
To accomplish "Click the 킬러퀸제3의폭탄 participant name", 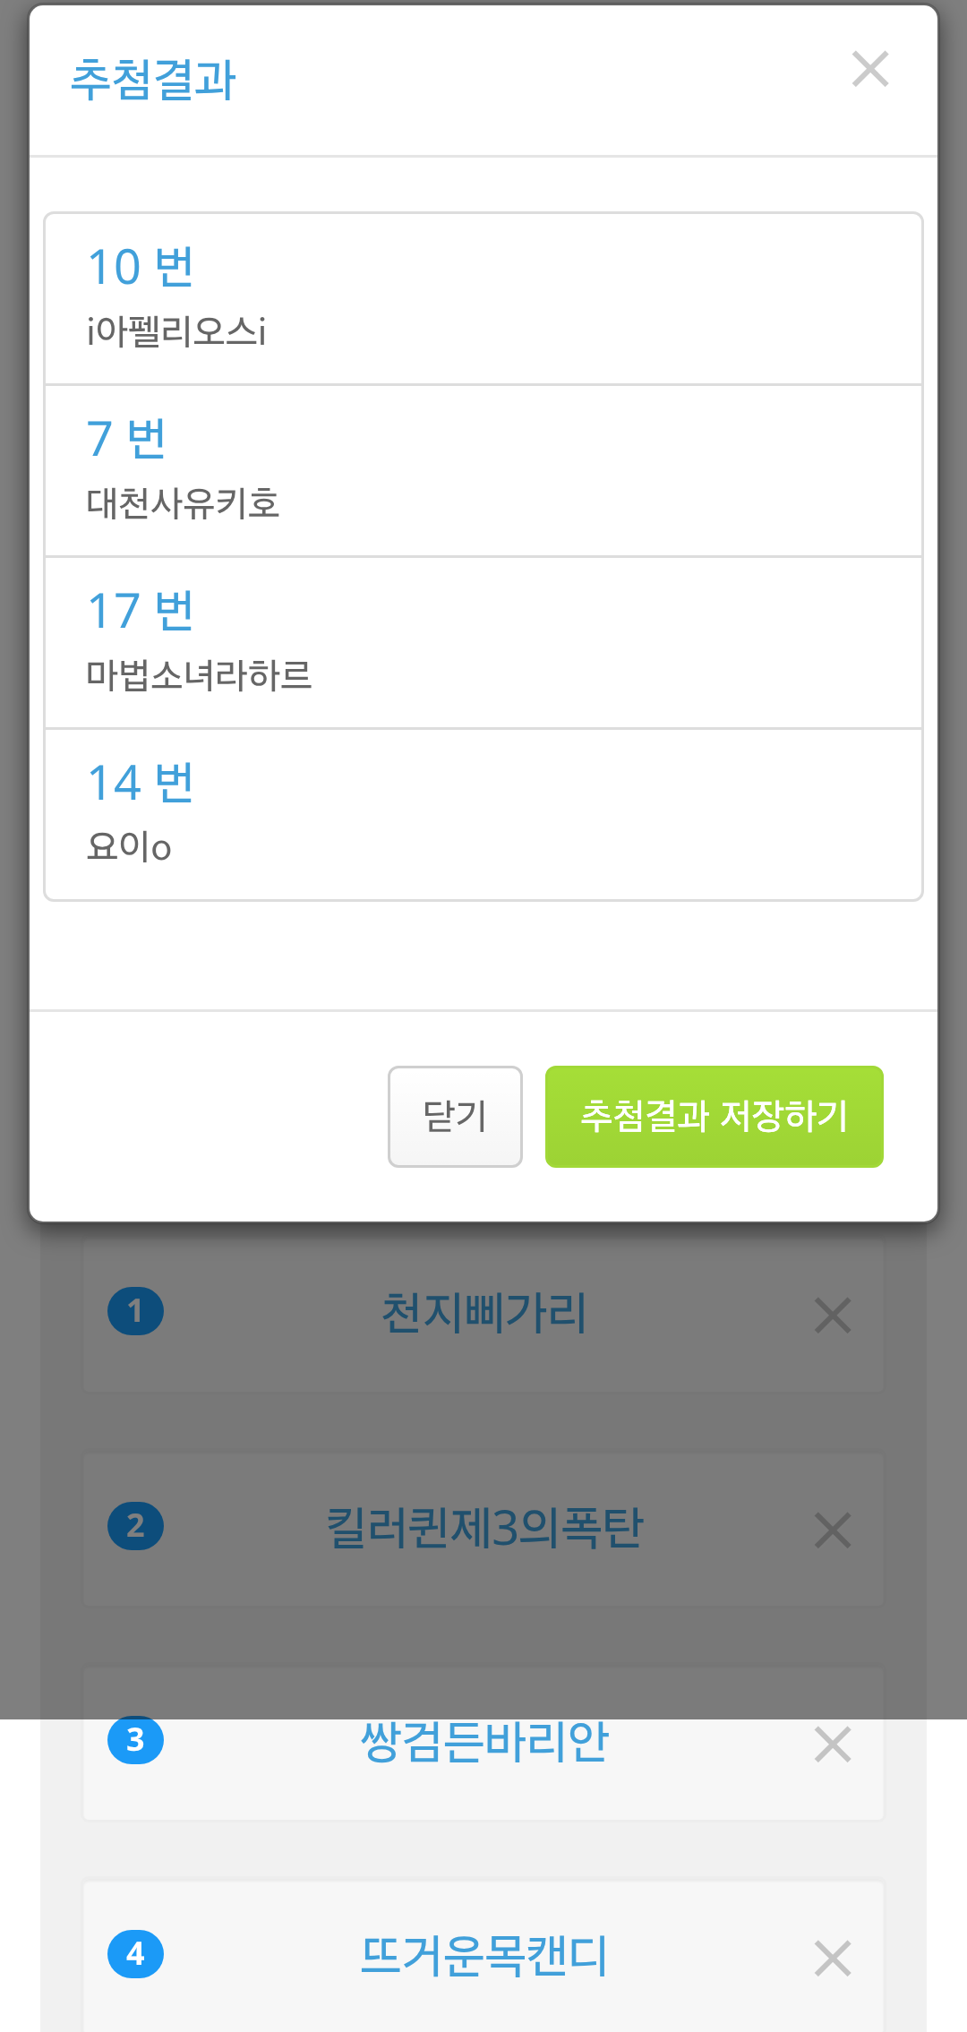I will point(483,1527).
